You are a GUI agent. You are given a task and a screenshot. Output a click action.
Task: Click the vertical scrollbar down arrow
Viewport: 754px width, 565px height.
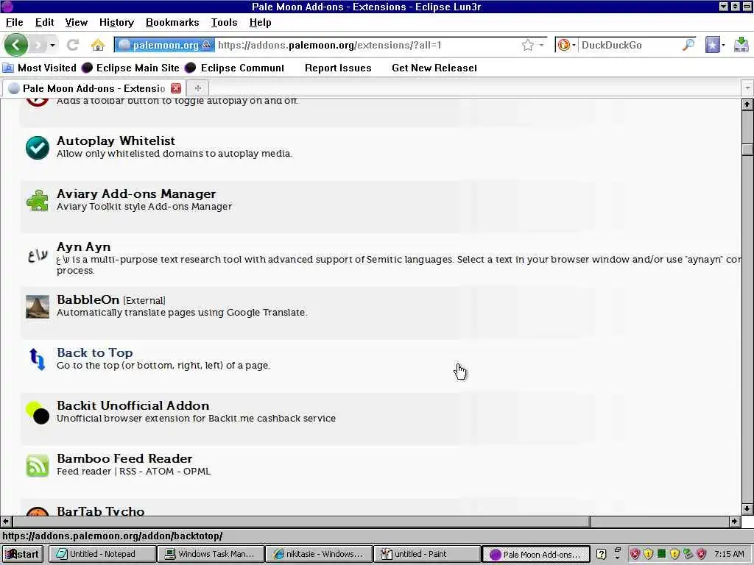(747, 509)
